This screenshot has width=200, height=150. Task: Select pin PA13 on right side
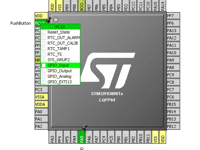(173, 31)
